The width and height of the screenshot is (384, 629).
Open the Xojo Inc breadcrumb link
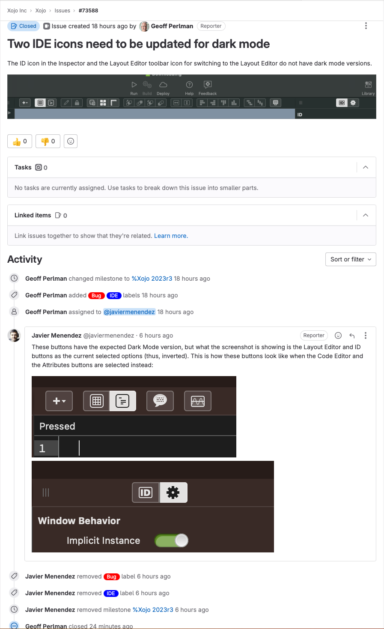[17, 11]
